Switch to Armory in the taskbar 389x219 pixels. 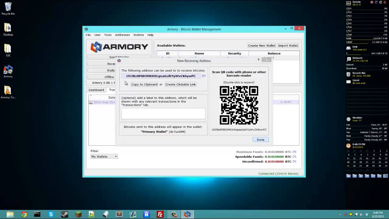click(x=188, y=214)
